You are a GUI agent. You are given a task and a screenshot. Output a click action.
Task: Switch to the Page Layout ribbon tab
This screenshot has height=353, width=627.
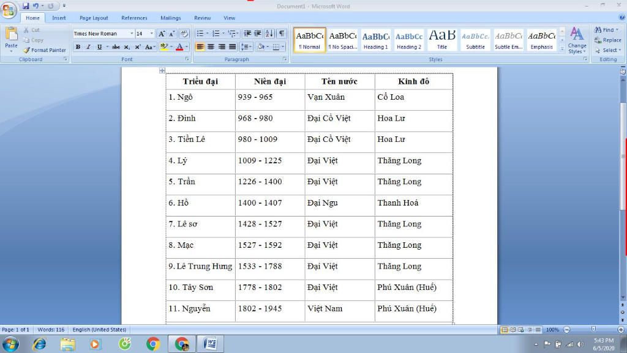tap(94, 18)
